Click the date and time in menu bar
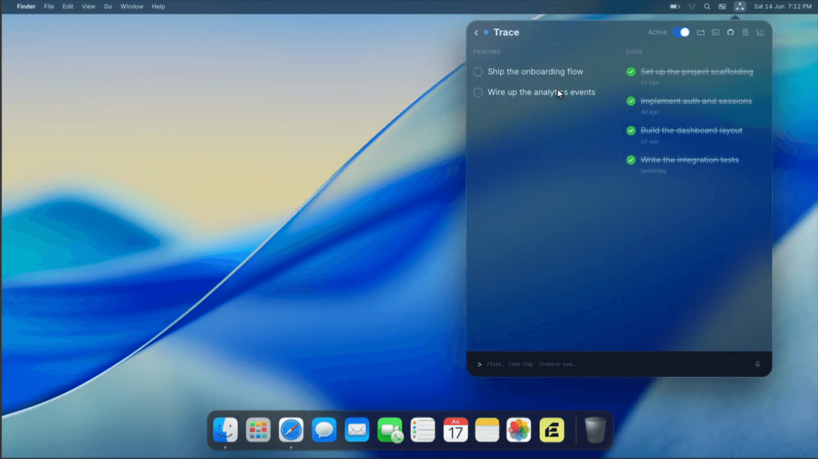 coord(782,6)
